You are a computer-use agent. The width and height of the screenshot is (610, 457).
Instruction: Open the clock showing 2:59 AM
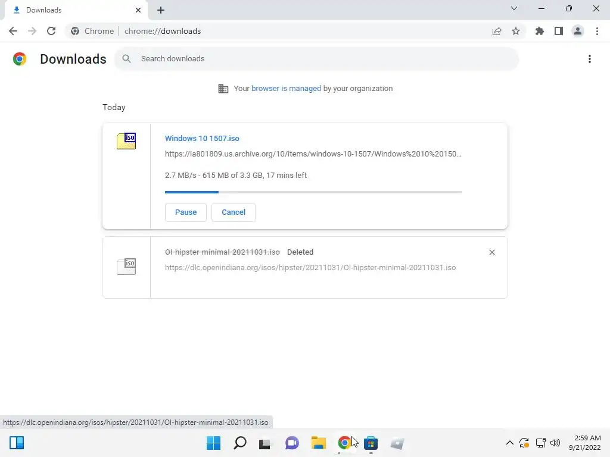(585, 443)
